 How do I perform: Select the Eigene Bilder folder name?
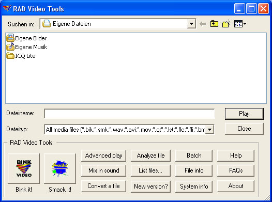point(31,38)
